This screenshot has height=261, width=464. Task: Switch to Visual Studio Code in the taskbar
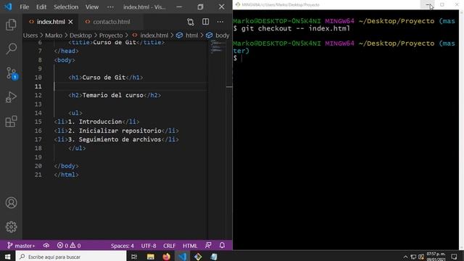coord(182,257)
